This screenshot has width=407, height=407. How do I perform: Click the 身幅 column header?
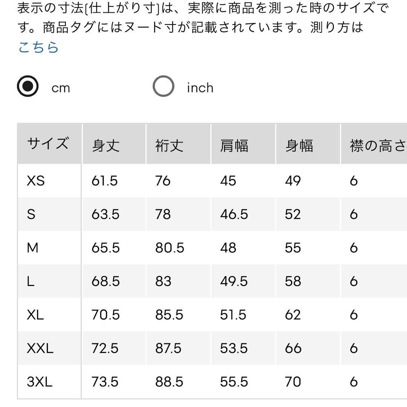(x=308, y=144)
